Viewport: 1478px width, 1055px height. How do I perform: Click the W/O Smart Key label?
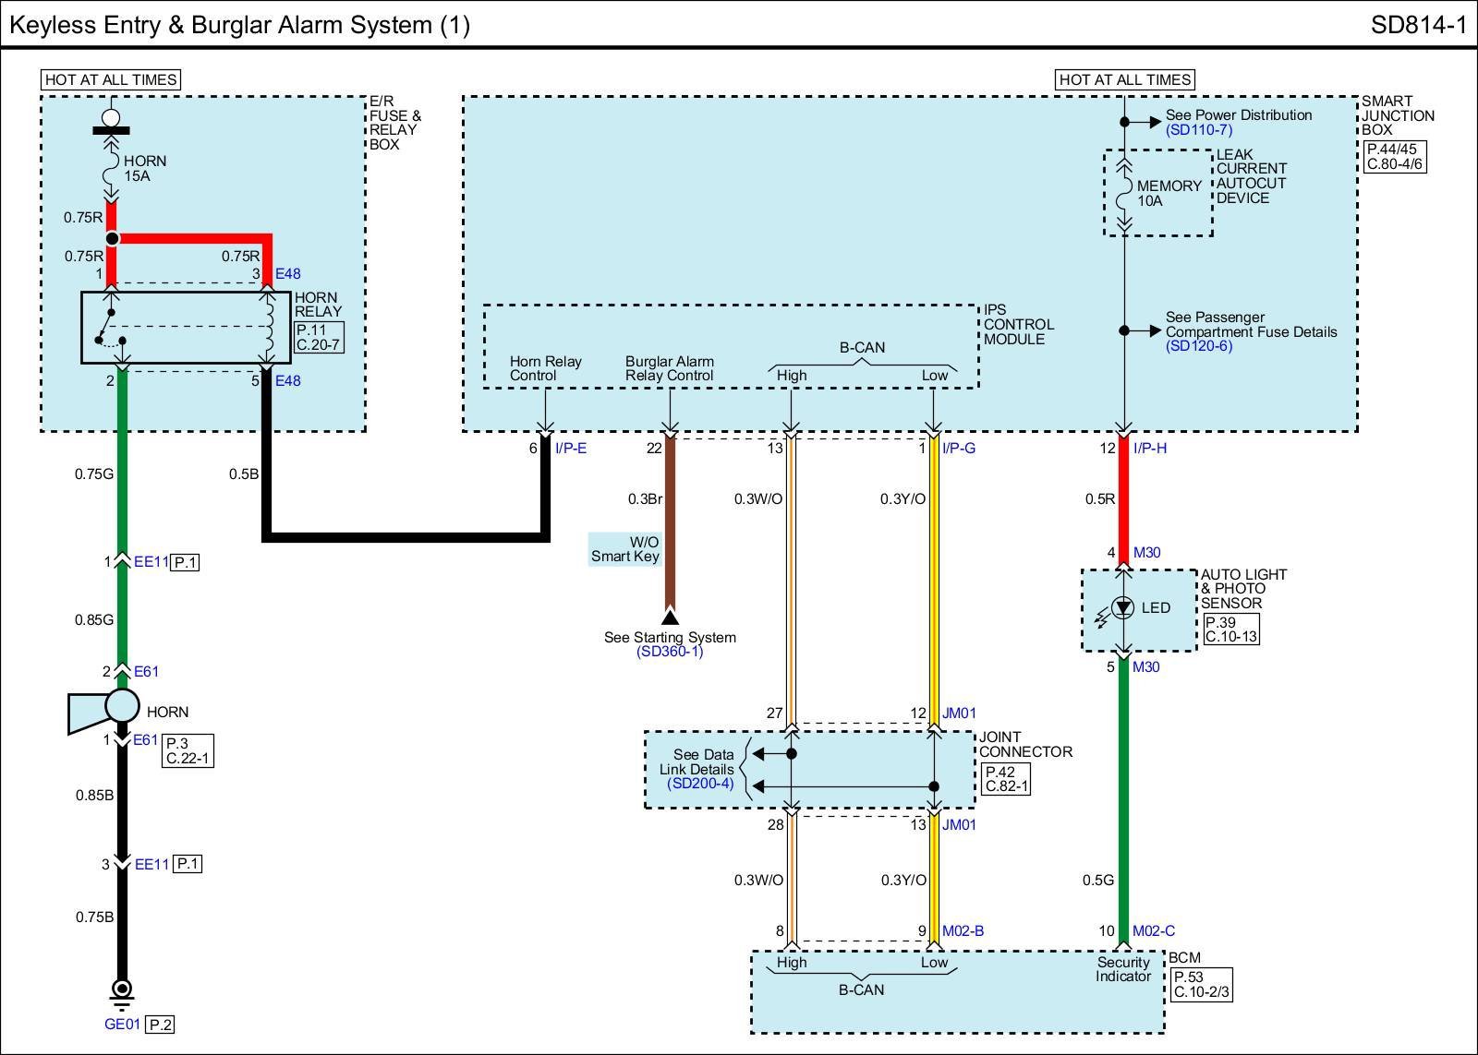point(625,549)
